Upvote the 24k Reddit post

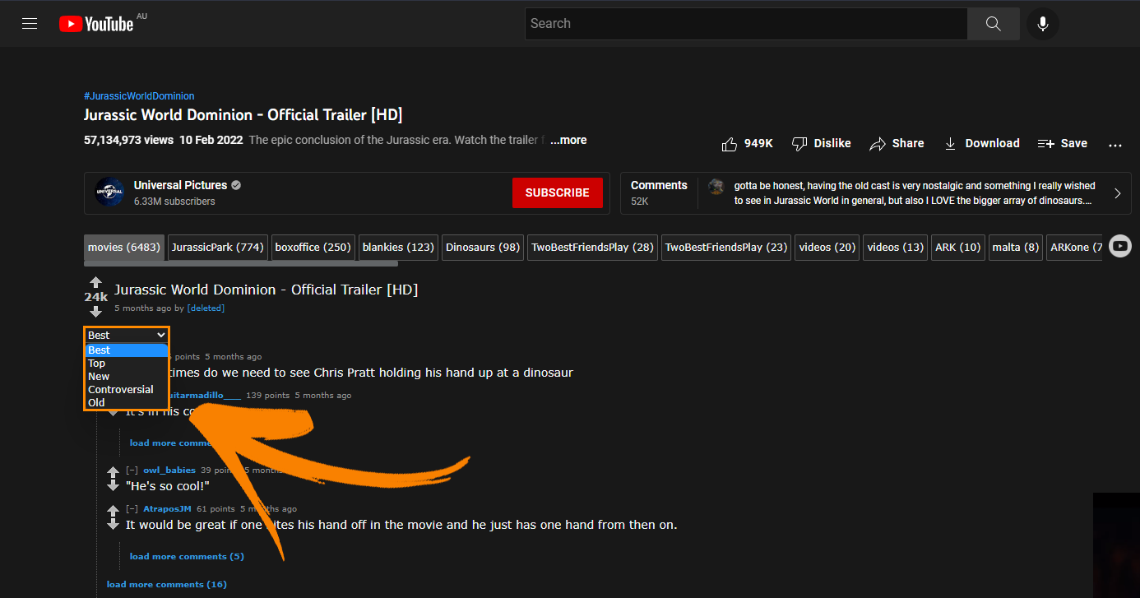coord(95,282)
